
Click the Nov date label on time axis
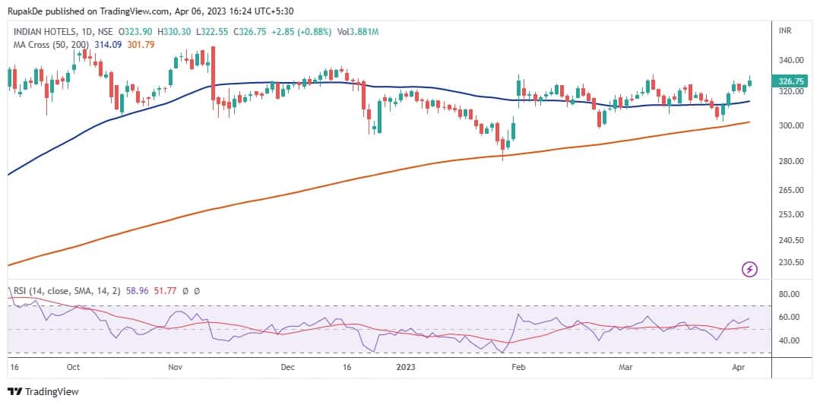pos(176,367)
